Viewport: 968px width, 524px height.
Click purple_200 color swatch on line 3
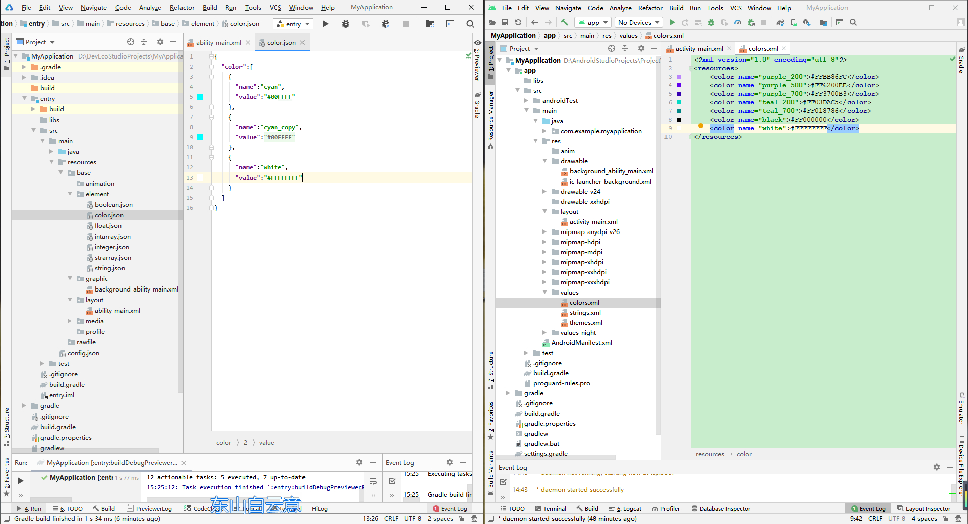pos(679,77)
